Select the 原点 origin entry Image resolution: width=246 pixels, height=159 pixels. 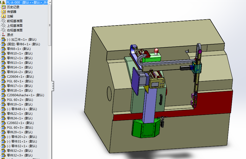pyautogui.click(x=10, y=35)
